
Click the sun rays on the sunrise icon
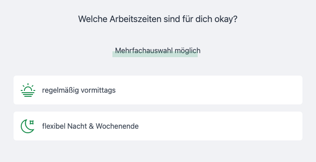(x=28, y=85)
